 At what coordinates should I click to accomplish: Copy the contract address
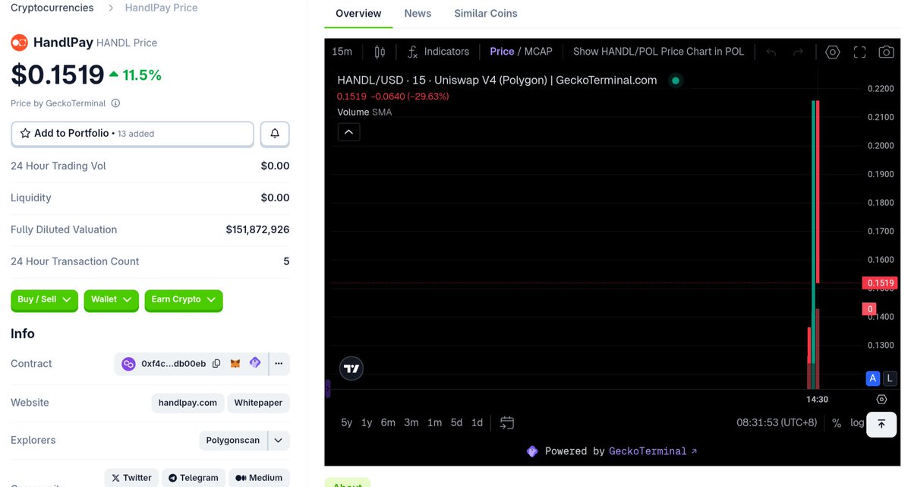[216, 364]
